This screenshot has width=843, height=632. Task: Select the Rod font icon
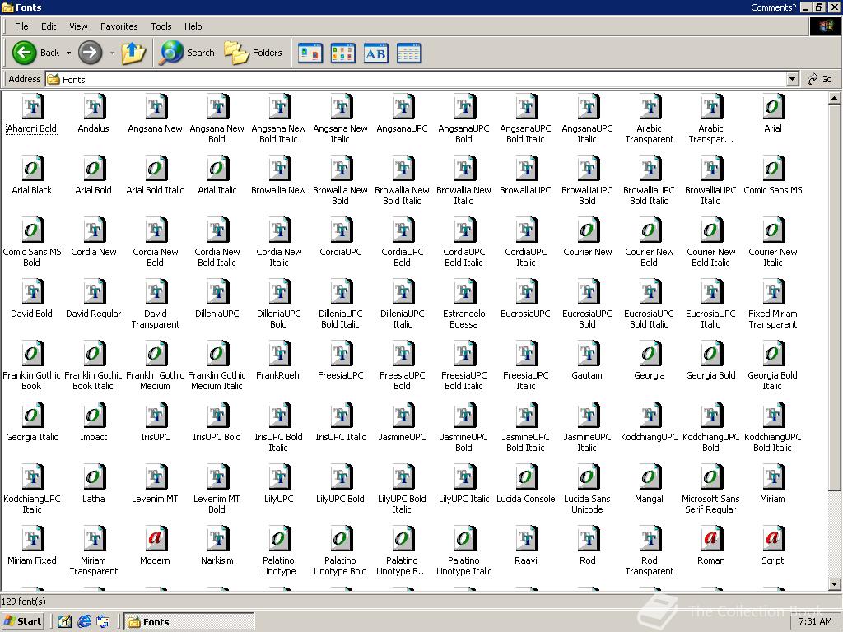click(x=588, y=539)
